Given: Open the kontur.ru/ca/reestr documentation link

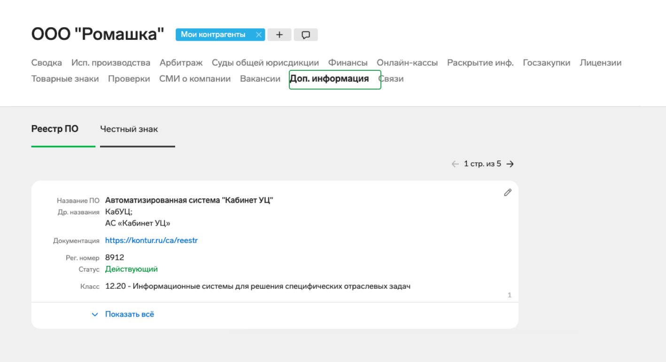Looking at the screenshot, I should (x=152, y=240).
